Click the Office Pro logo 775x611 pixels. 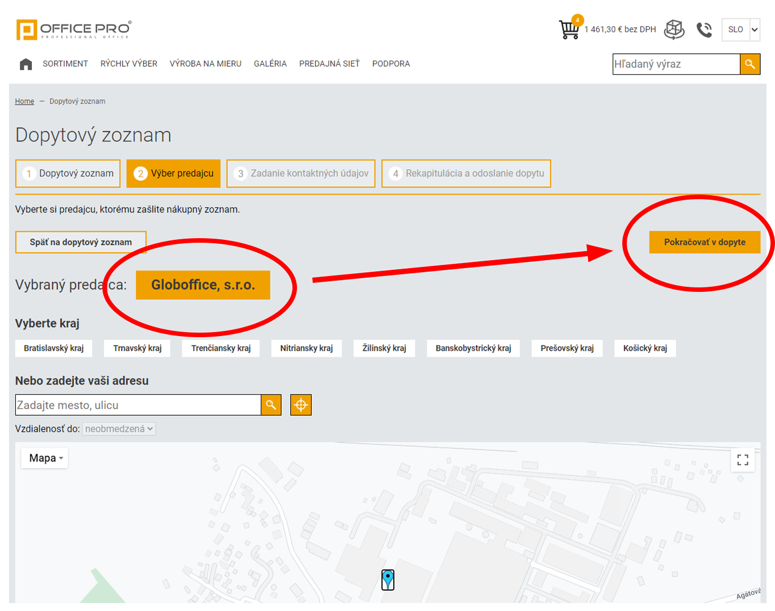click(x=74, y=29)
